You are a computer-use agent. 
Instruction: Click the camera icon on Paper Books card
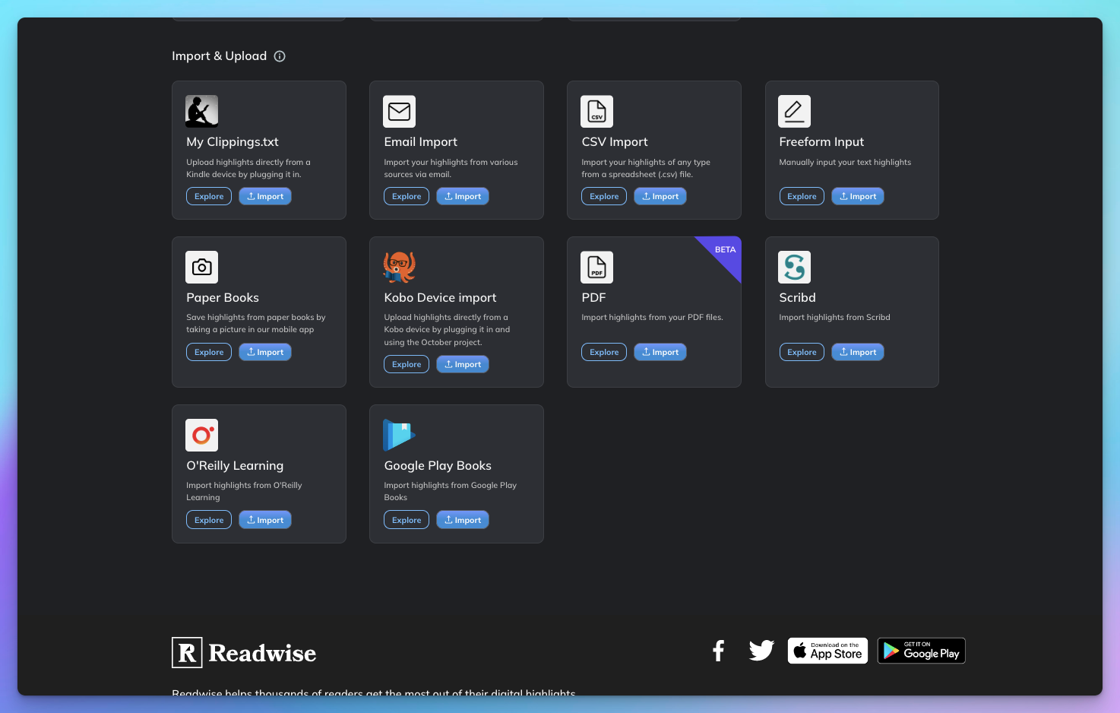(201, 267)
